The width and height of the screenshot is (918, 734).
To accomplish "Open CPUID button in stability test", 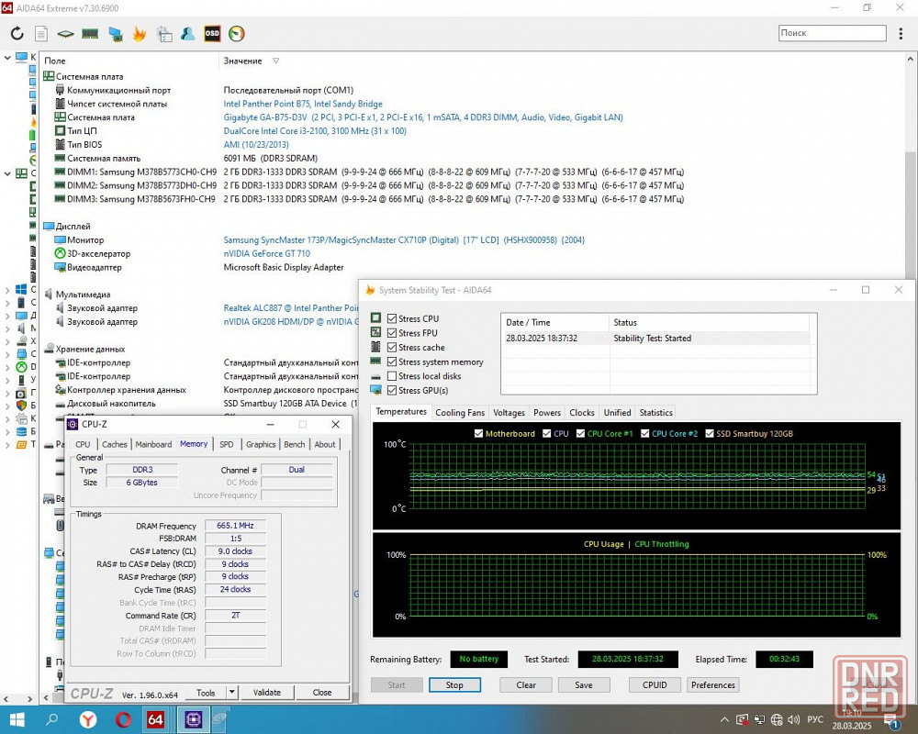I will 655,684.
